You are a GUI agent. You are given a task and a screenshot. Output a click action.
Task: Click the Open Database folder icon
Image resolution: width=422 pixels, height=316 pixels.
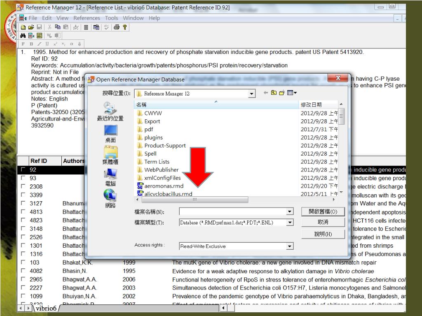pos(31,27)
